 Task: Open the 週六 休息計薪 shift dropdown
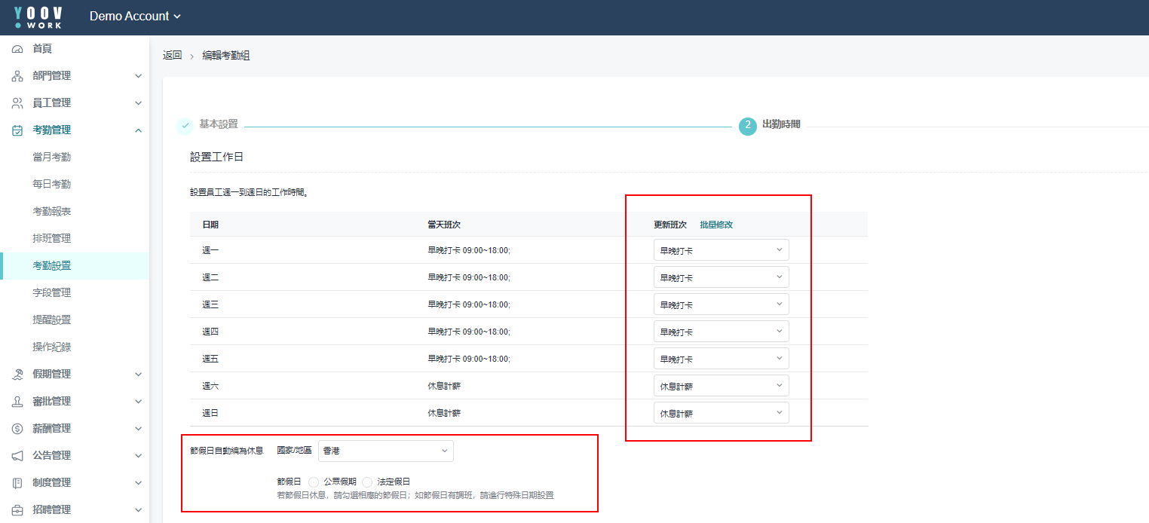[x=721, y=386]
